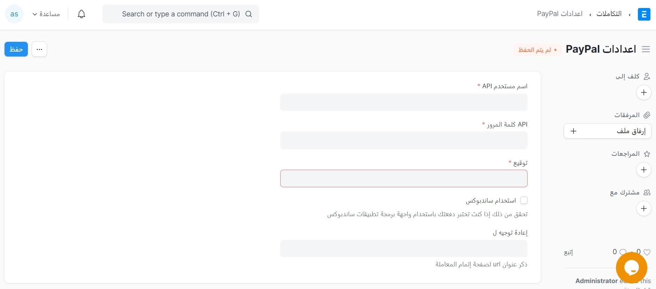The width and height of the screenshot is (656, 289).
Task: Expand the مساعدة help dropdown
Action: (46, 14)
